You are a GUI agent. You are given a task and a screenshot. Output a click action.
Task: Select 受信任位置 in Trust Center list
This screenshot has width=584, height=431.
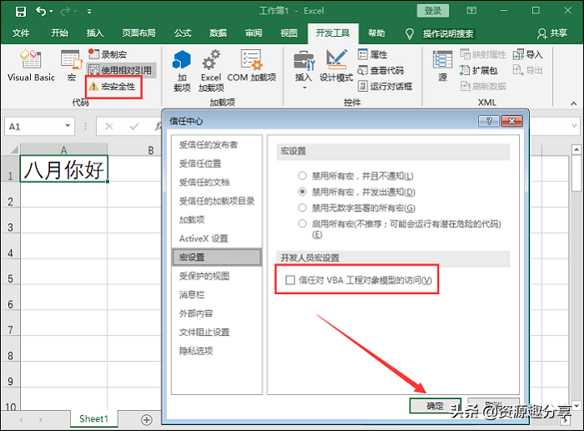(200, 164)
